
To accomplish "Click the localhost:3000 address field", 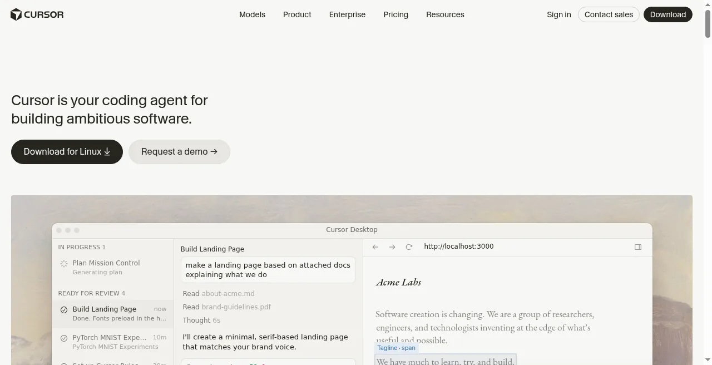I will click(x=458, y=246).
